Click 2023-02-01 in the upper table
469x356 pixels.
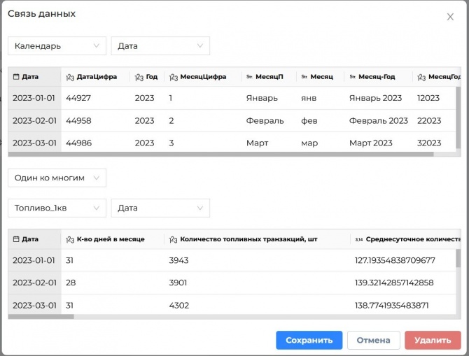coord(34,121)
